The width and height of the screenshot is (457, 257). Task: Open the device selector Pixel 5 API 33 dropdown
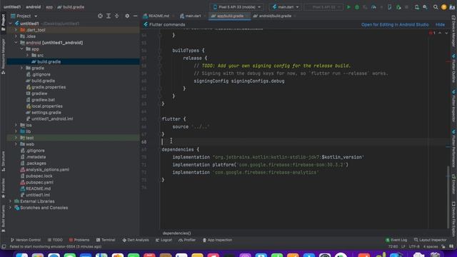coord(236,7)
